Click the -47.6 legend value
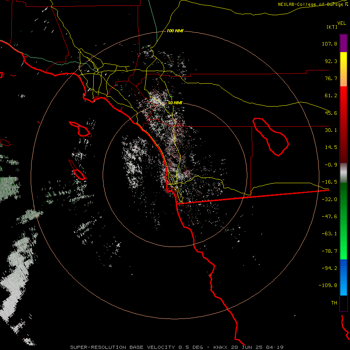Viewport: 350px width, 350px height. coord(329,217)
